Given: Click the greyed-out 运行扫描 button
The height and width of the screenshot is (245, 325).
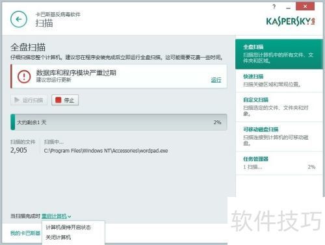Looking at the screenshot, I should point(29,100).
